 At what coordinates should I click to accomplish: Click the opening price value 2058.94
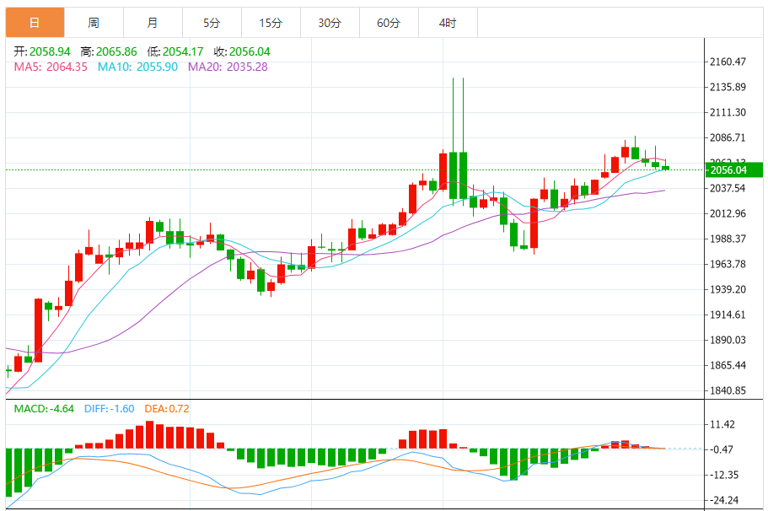point(50,52)
